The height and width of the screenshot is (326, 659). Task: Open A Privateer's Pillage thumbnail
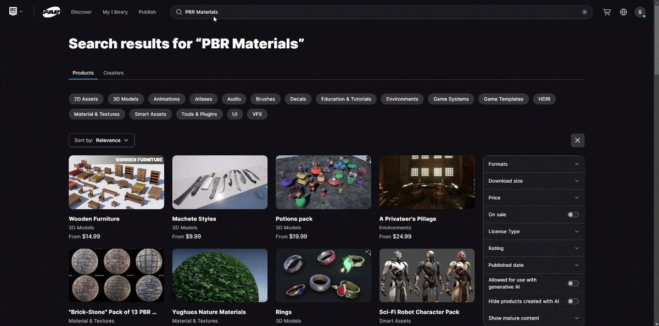click(x=427, y=182)
